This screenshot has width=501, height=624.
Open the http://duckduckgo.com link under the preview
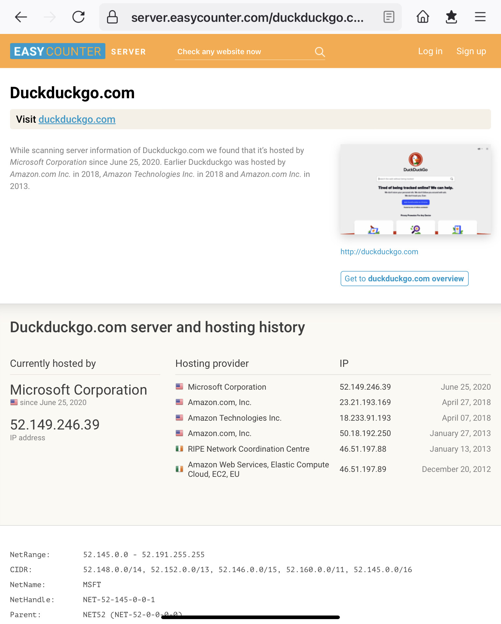[379, 252]
